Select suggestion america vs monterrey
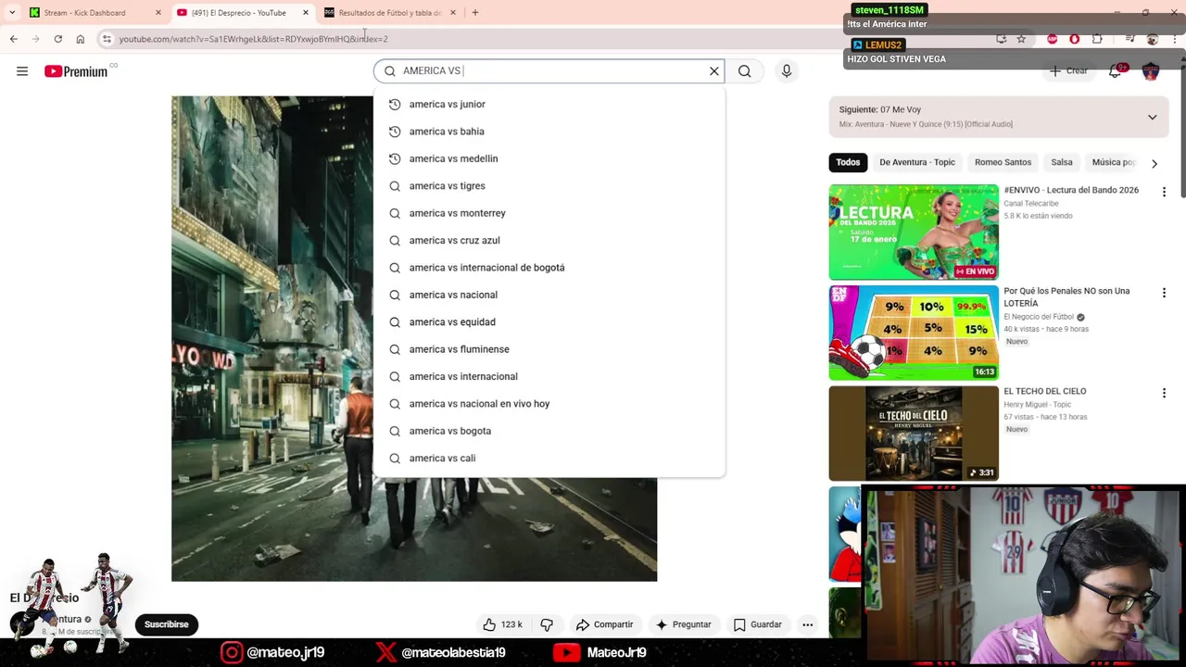This screenshot has height=667, width=1186. [549, 213]
